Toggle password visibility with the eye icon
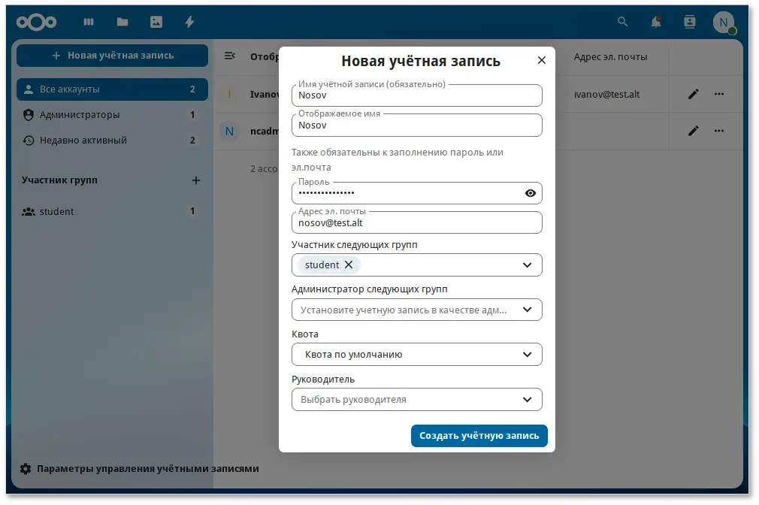 point(531,193)
